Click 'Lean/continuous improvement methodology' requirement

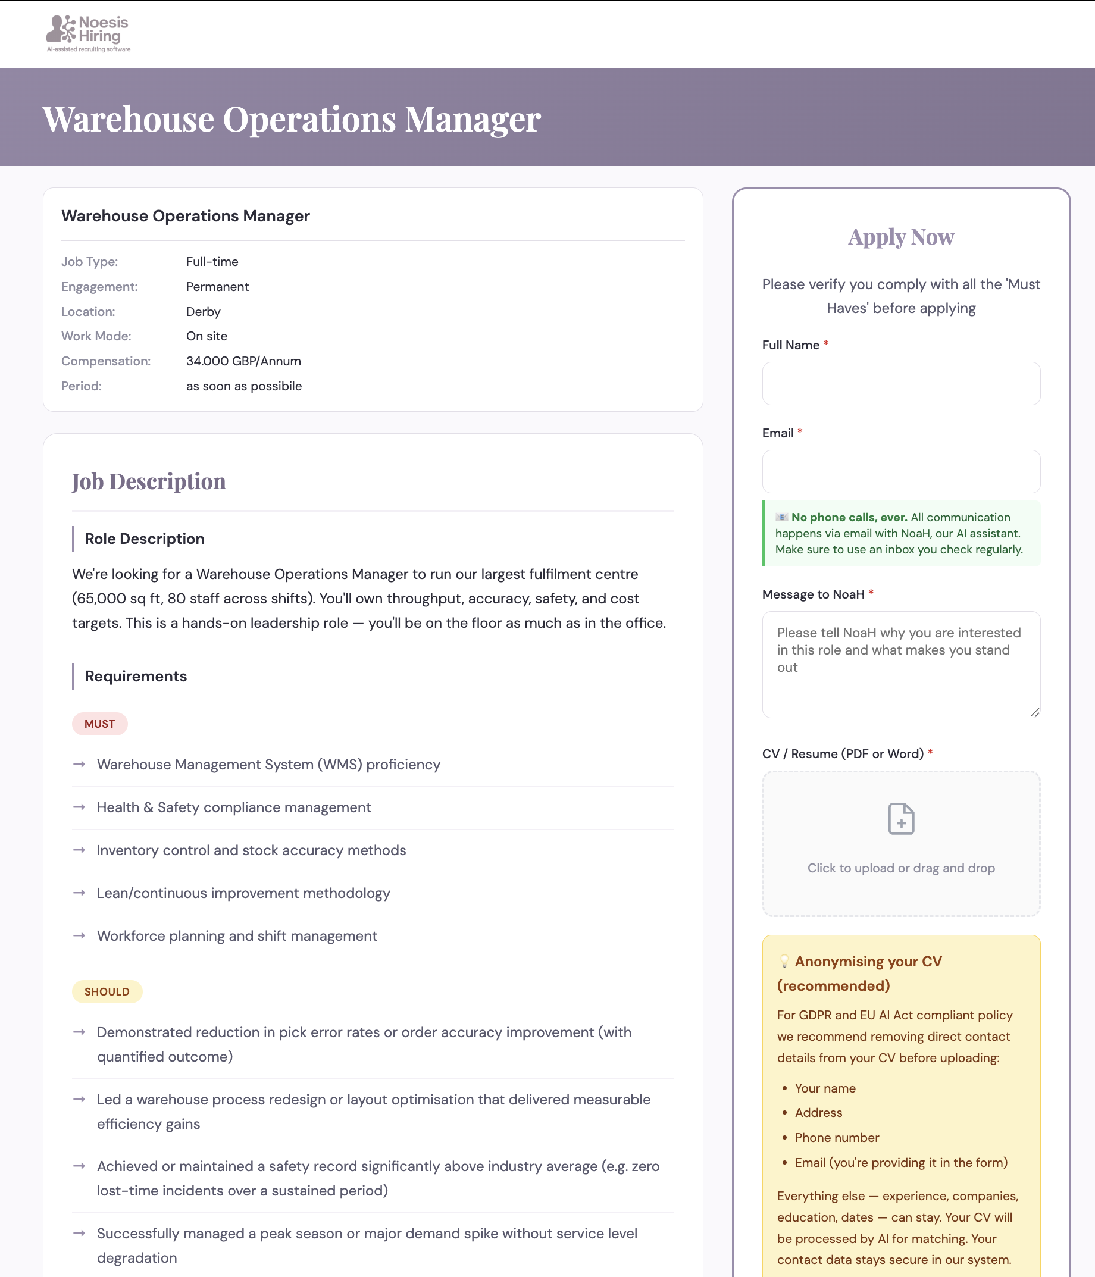[x=243, y=893]
